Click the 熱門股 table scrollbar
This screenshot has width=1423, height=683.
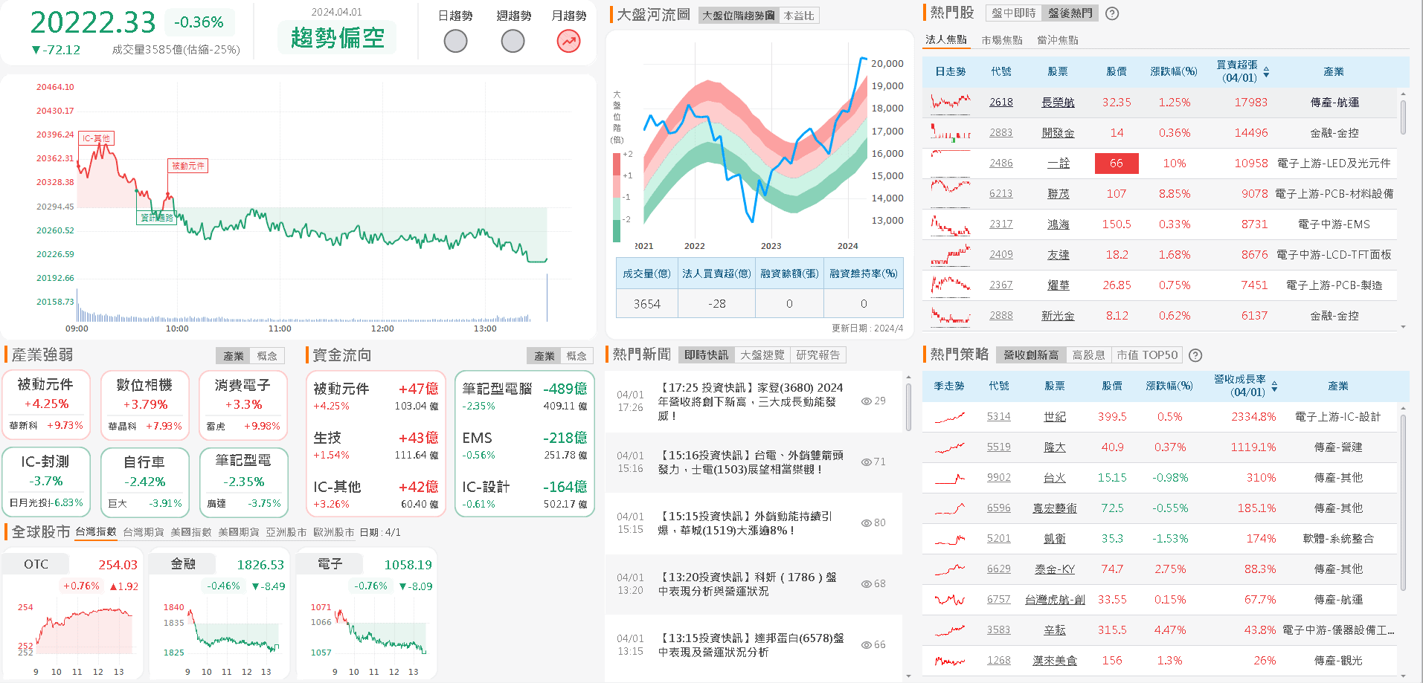tap(1403, 117)
